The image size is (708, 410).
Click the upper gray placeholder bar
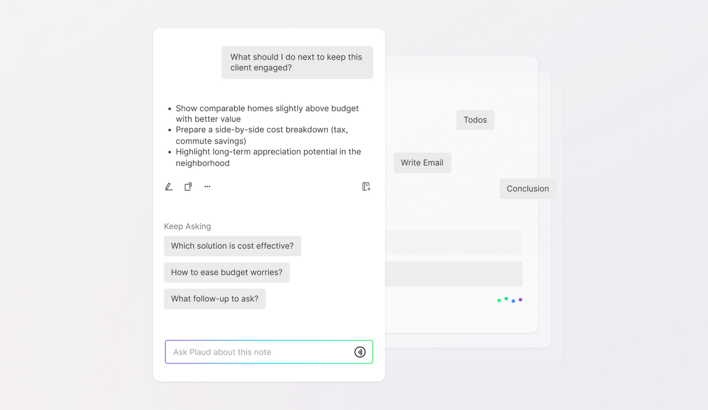[453, 242]
